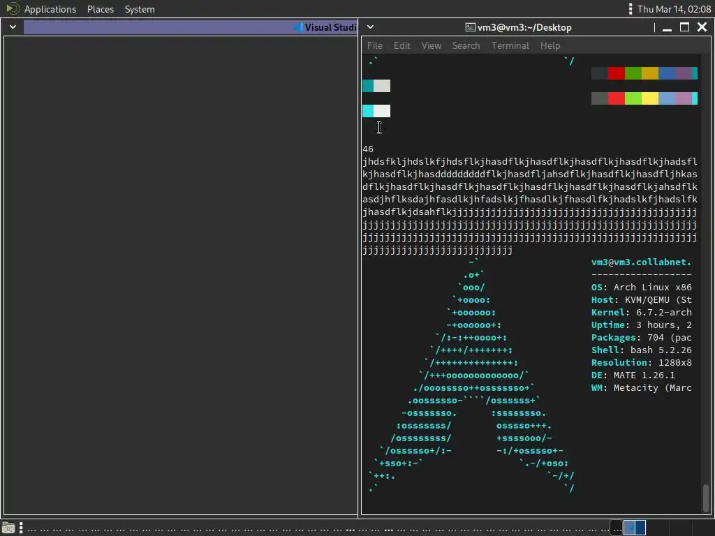Click the Packages: 704 line

click(x=641, y=337)
